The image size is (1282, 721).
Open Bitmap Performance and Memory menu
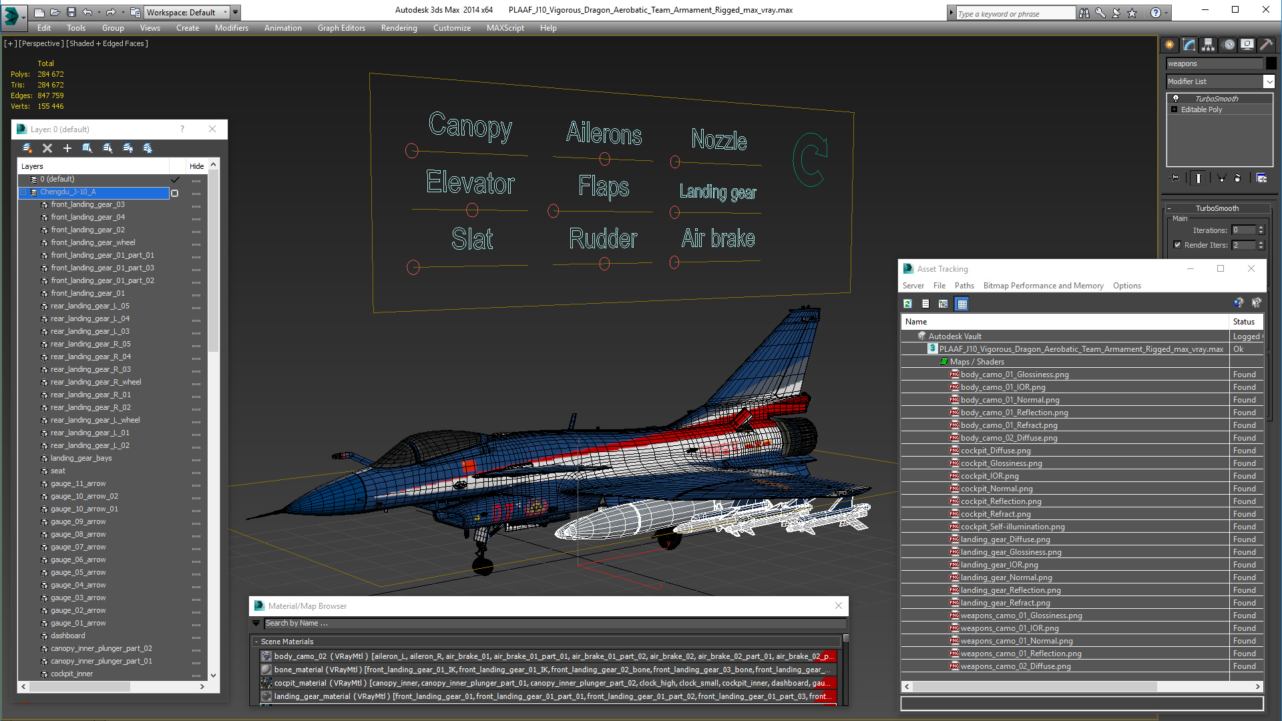(x=1043, y=286)
